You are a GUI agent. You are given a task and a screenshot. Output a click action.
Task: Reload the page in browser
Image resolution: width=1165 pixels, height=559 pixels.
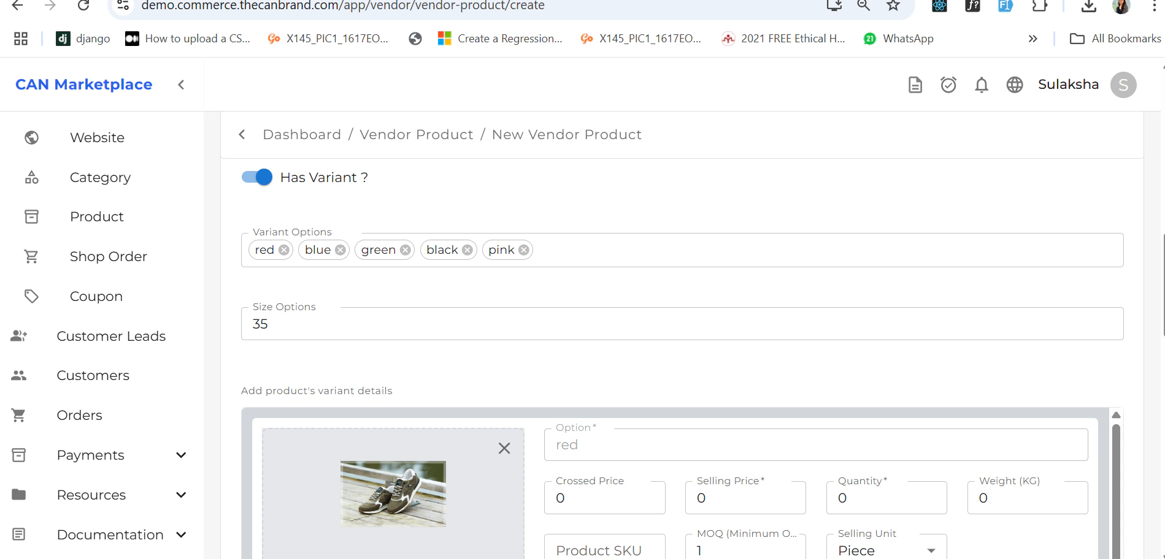point(83,5)
